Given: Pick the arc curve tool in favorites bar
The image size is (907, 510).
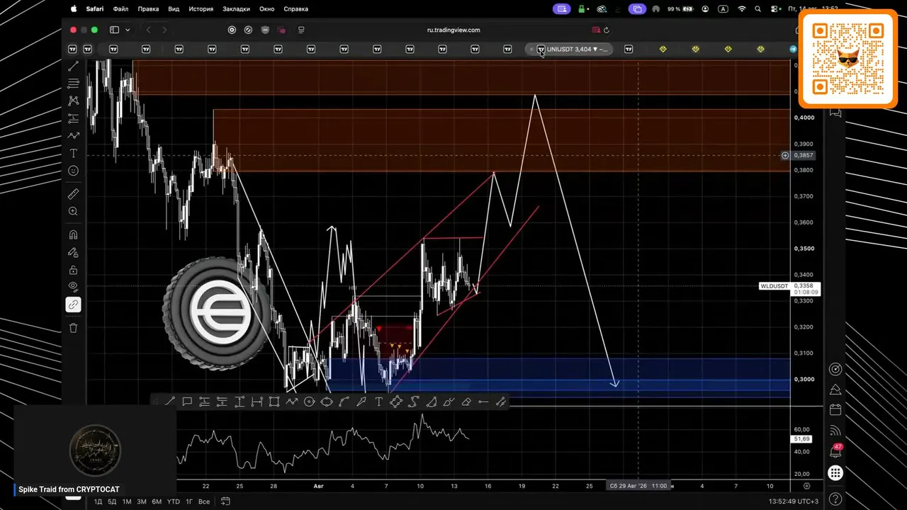Looking at the screenshot, I should pos(344,402).
